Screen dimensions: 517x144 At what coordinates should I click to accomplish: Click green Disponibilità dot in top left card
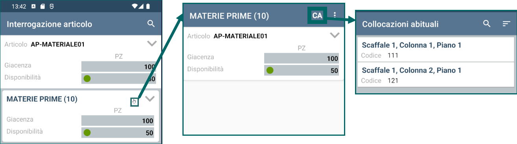click(87, 79)
